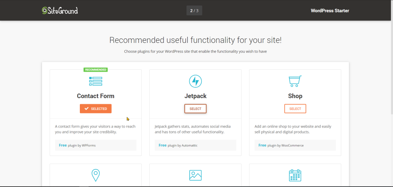Screen dimensions: 393x187
Task: Click the RECOMMENDED badge on Contact Form
Action: [x=96, y=70]
